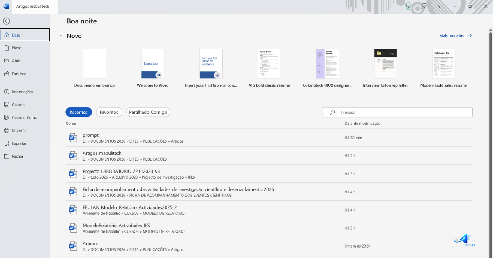
Task: Sort by Data de modificação header
Action: (x=362, y=124)
